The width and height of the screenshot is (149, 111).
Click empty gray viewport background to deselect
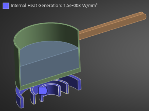coord(114,71)
